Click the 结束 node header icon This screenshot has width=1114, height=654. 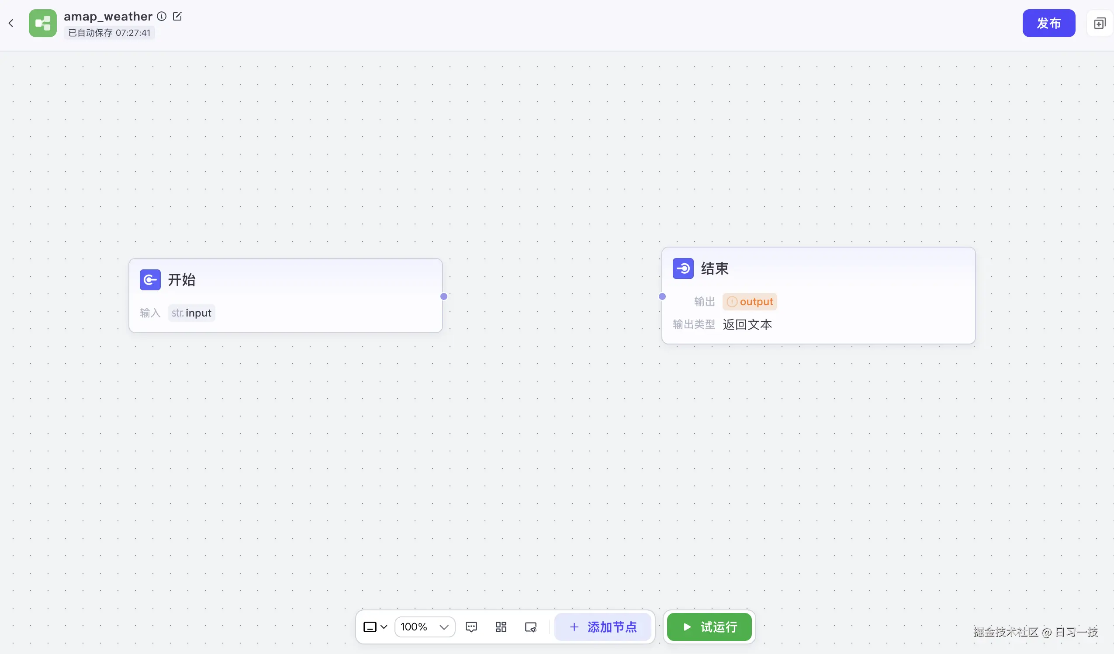point(683,268)
